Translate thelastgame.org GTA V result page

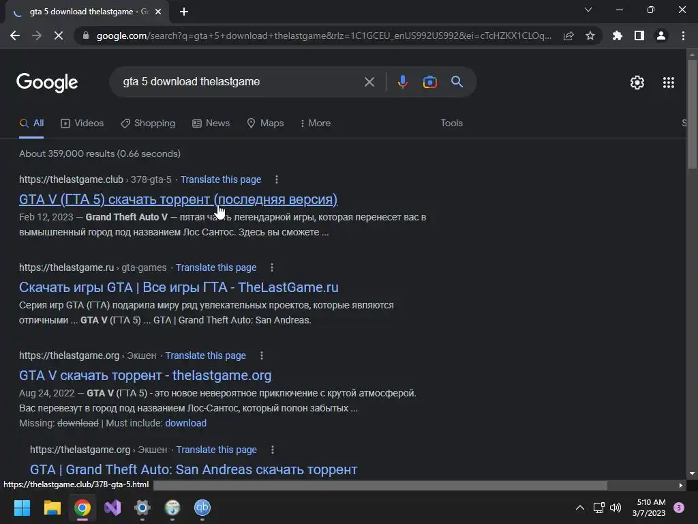click(x=206, y=355)
